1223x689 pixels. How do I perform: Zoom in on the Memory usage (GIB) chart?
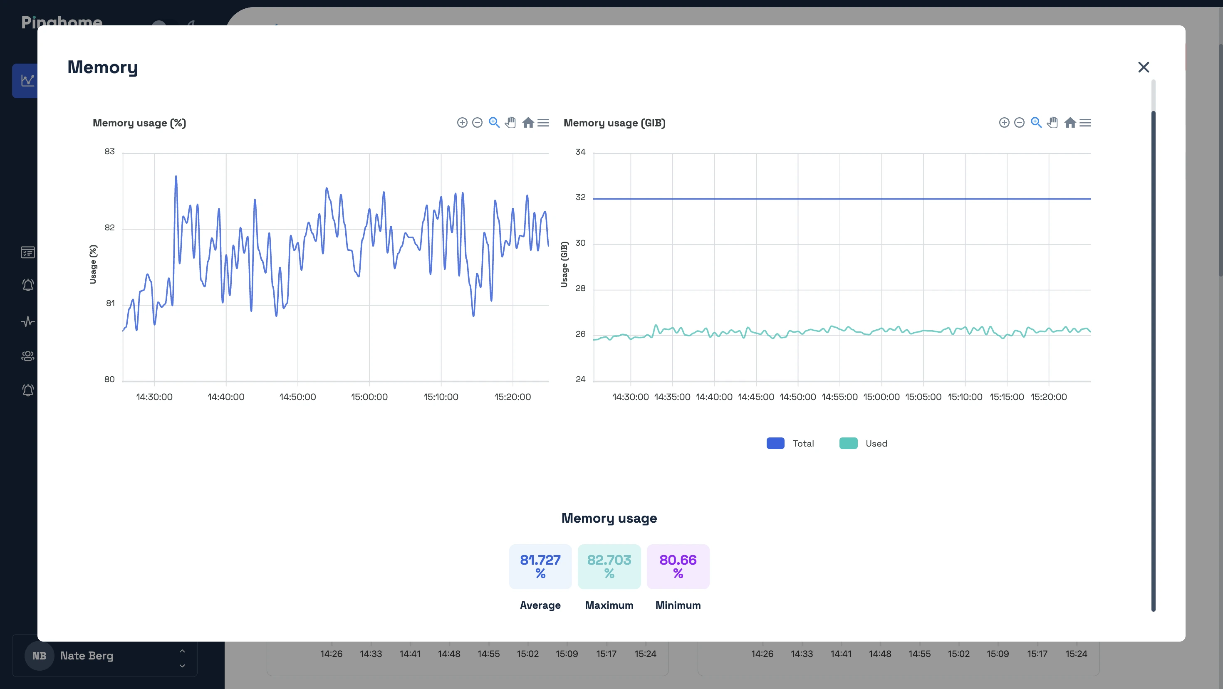click(1004, 122)
